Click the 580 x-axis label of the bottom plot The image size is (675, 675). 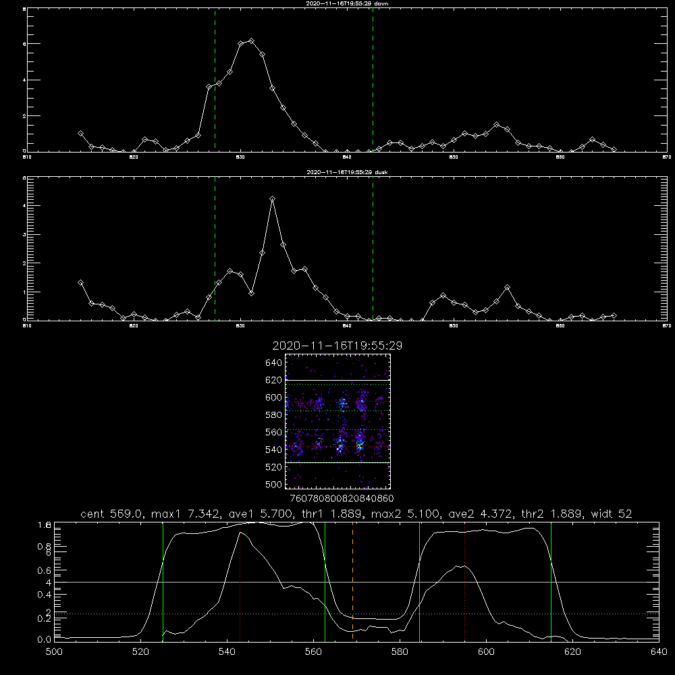point(400,652)
